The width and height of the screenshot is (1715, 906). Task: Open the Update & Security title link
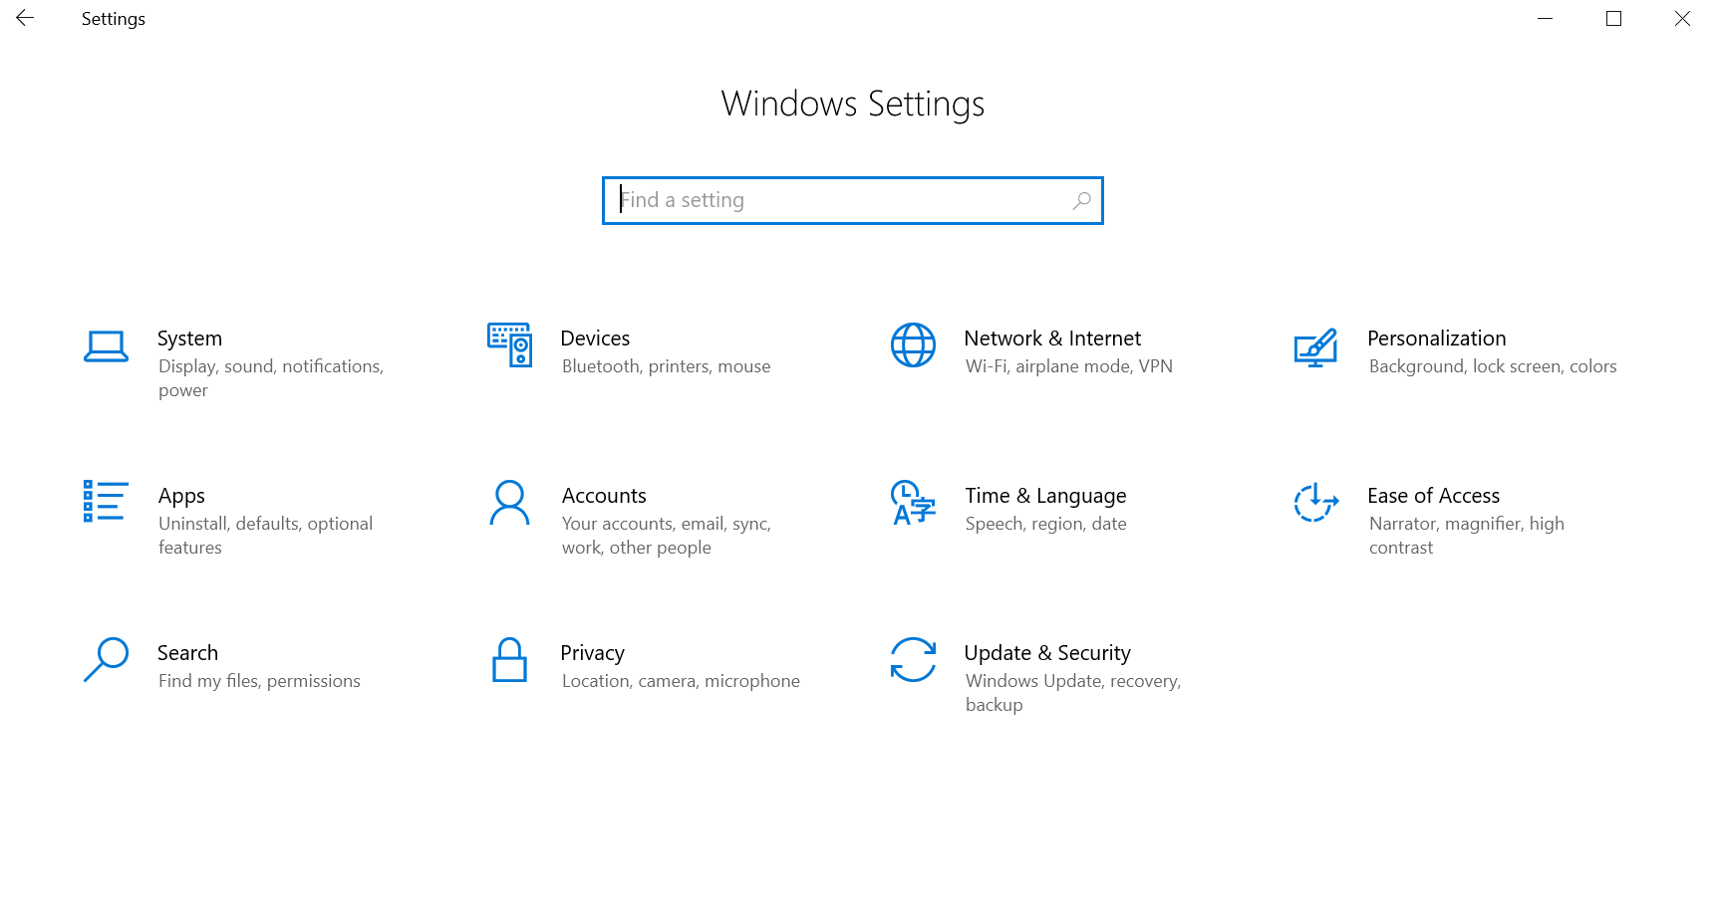click(x=1046, y=653)
